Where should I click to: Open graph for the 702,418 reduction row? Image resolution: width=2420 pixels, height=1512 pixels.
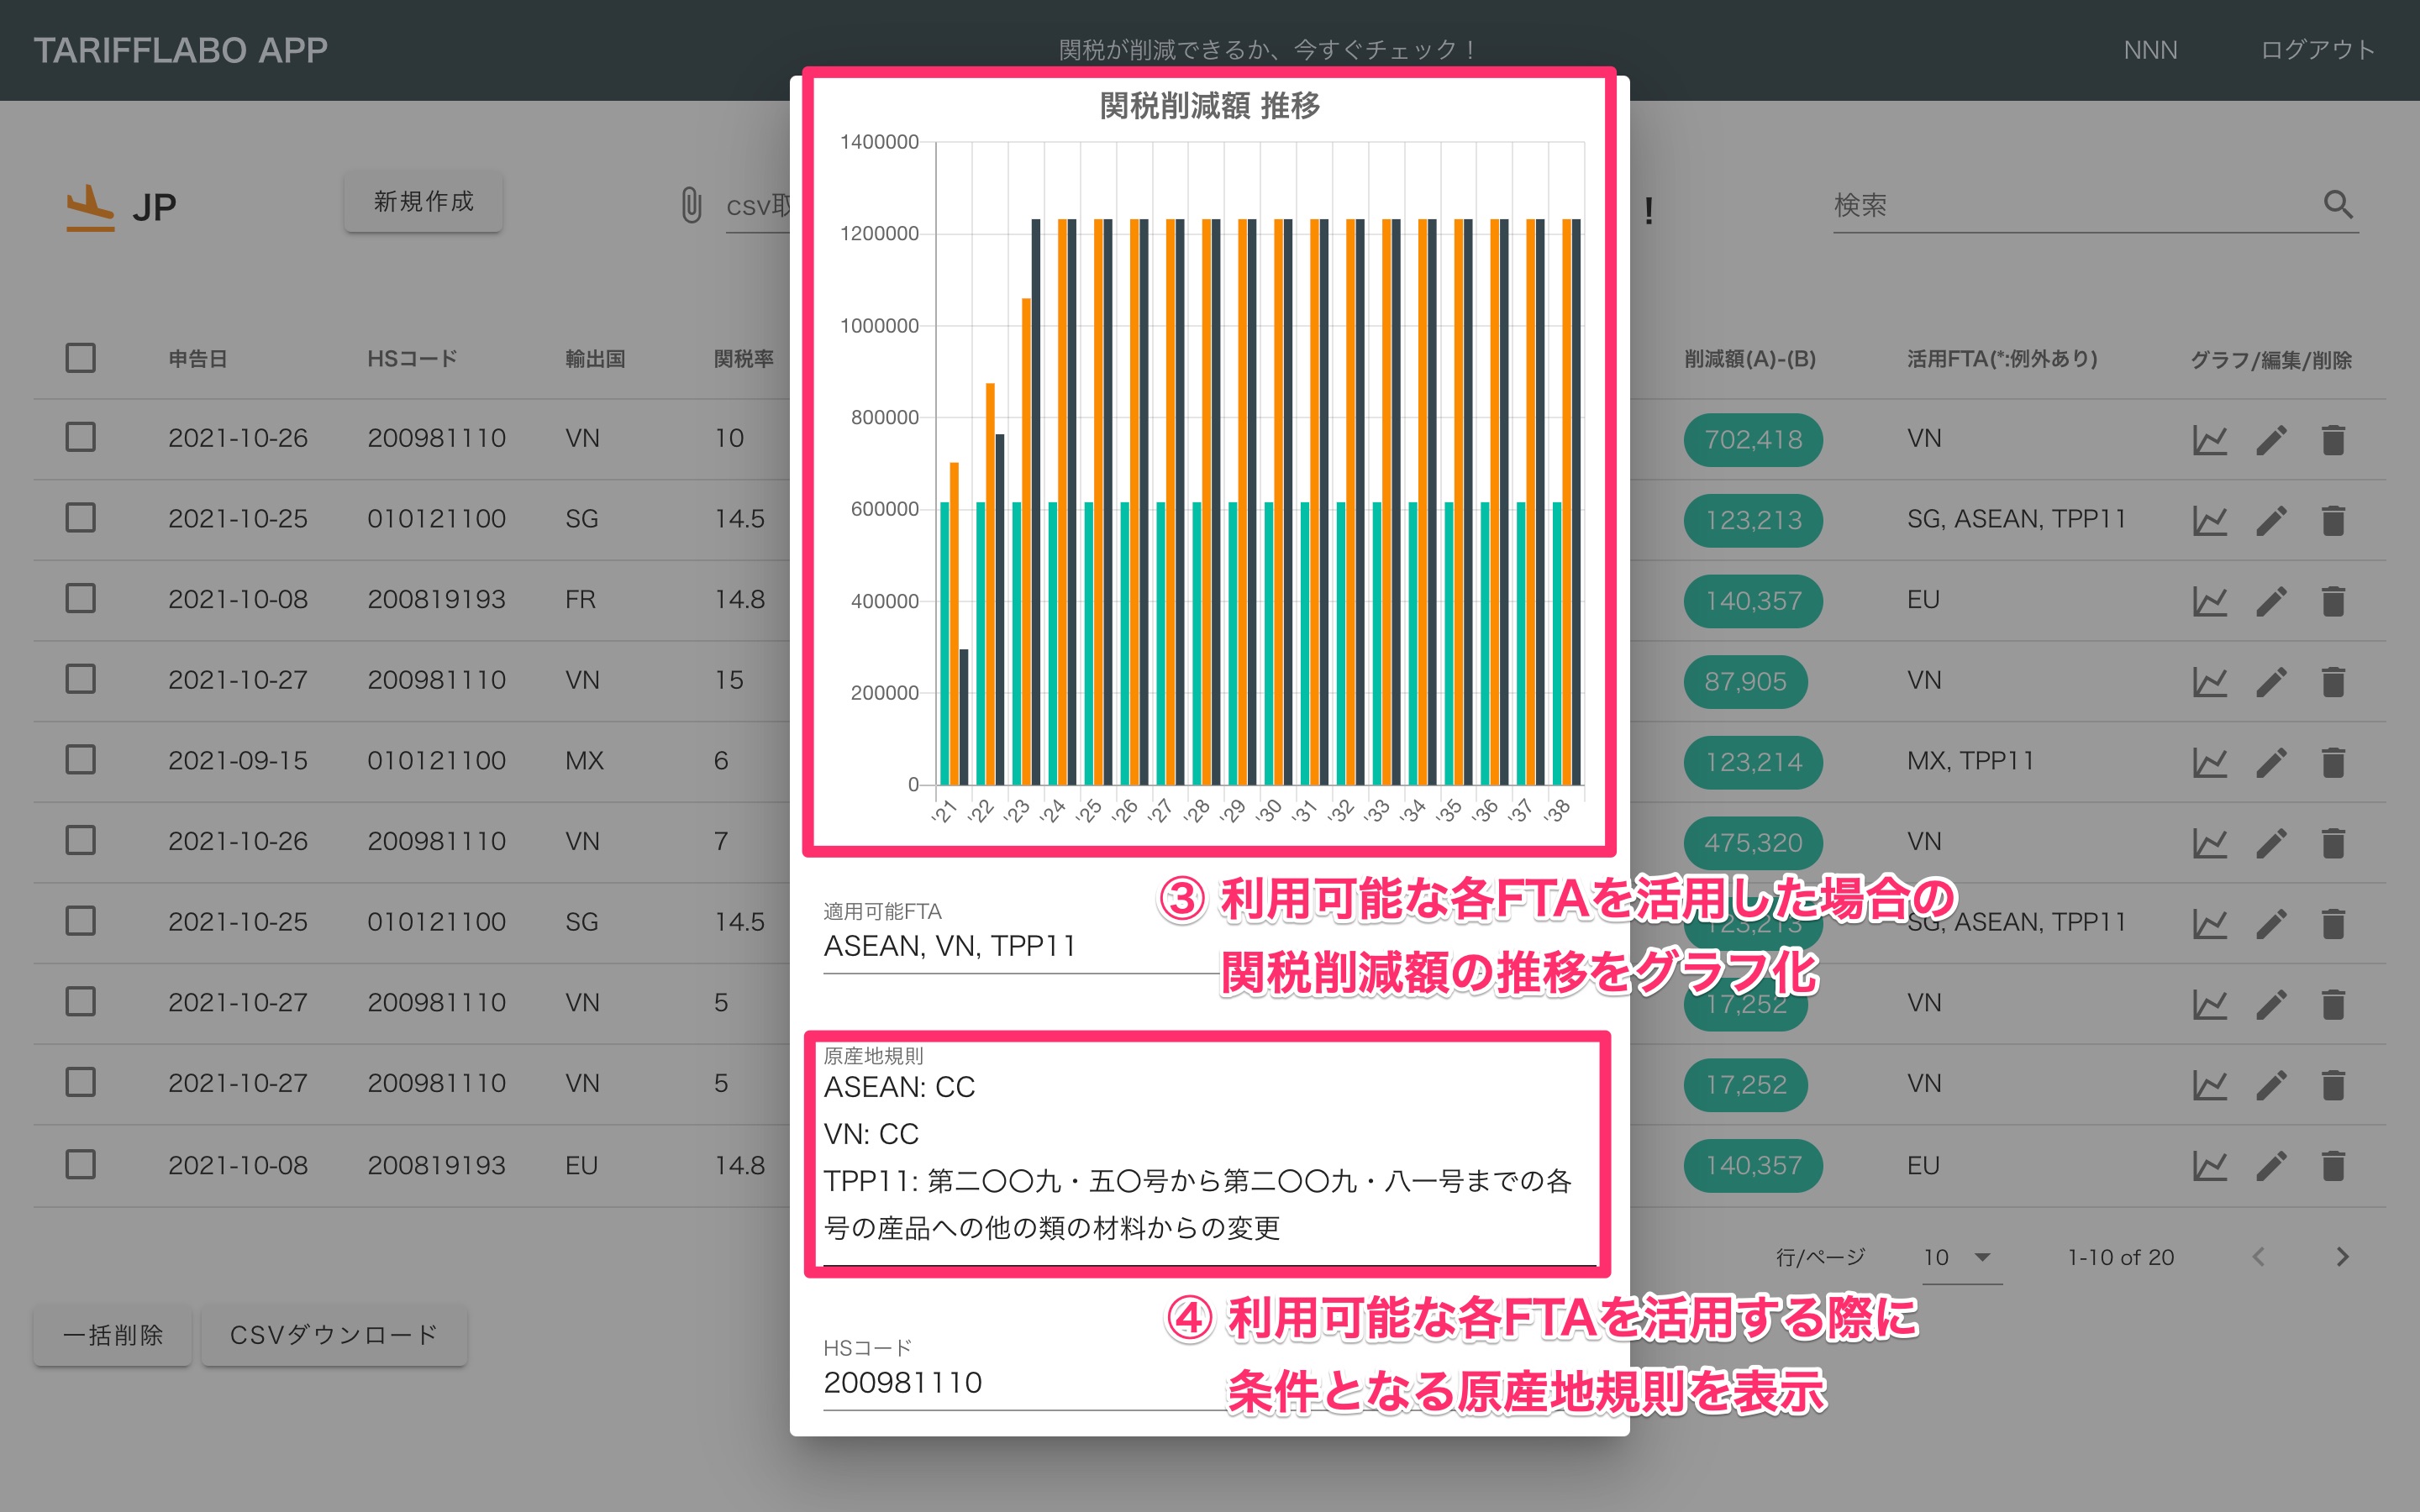coord(2209,440)
